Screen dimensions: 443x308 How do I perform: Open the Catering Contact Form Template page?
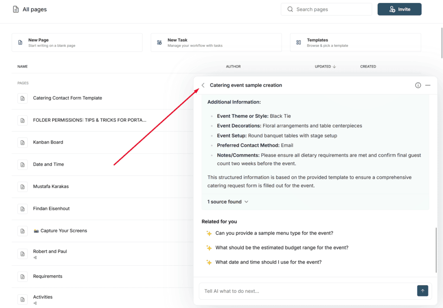(x=67, y=98)
